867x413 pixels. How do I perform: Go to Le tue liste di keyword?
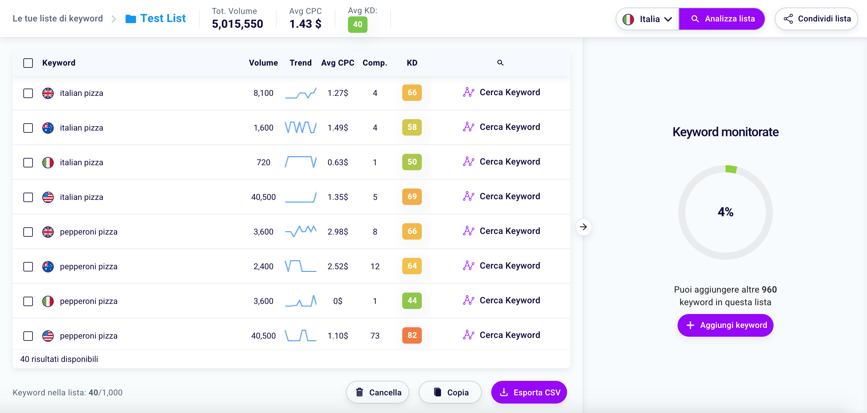(57, 19)
